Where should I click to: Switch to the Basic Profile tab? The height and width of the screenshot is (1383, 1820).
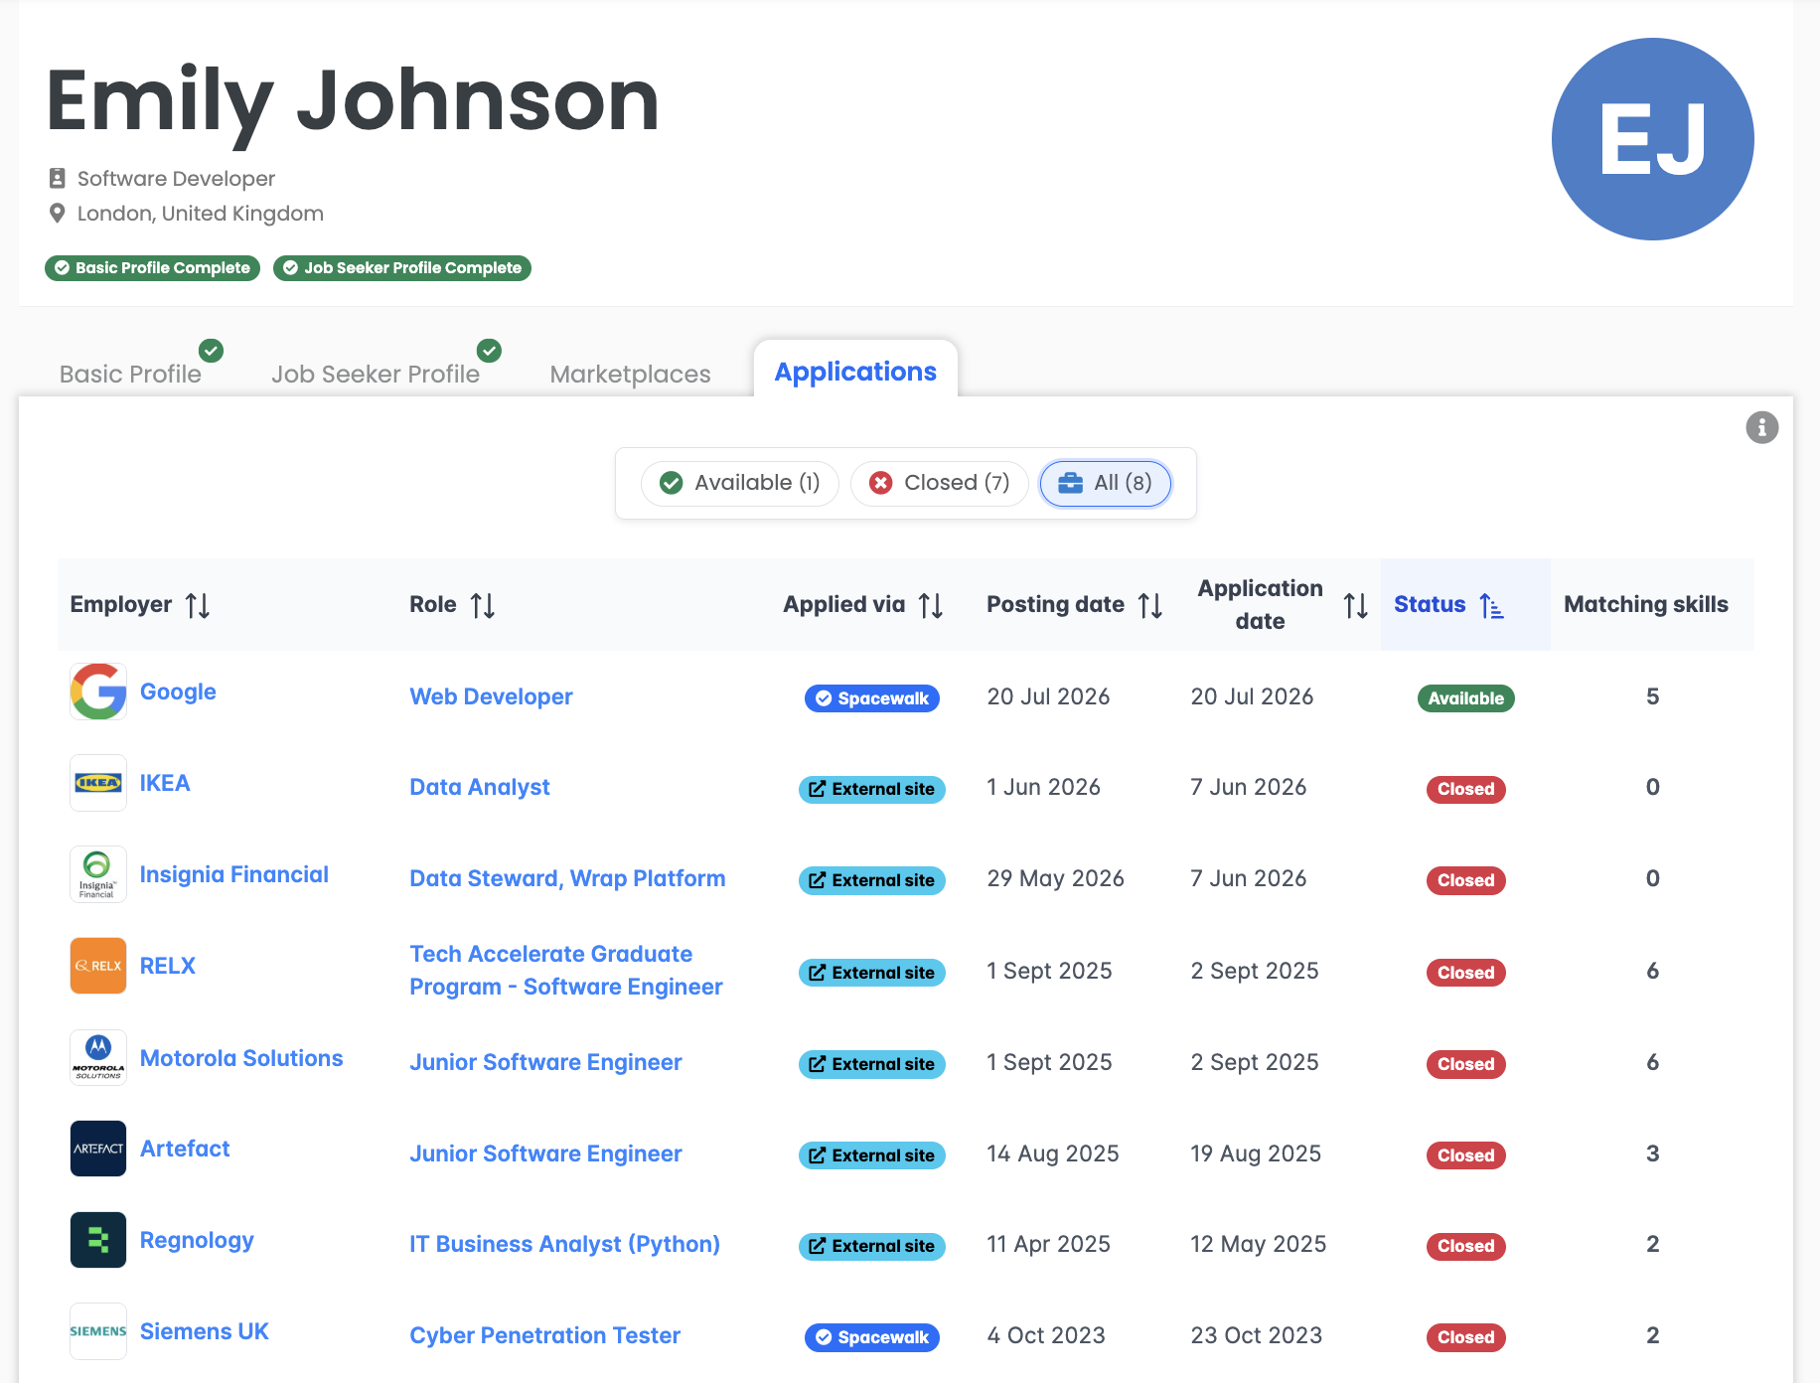point(130,374)
